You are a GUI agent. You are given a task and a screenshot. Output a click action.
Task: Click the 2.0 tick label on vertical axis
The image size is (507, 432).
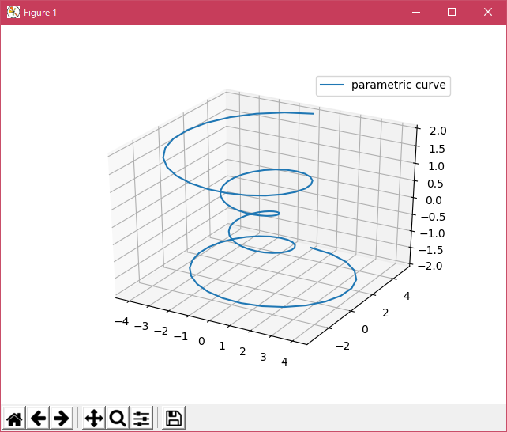pos(437,131)
